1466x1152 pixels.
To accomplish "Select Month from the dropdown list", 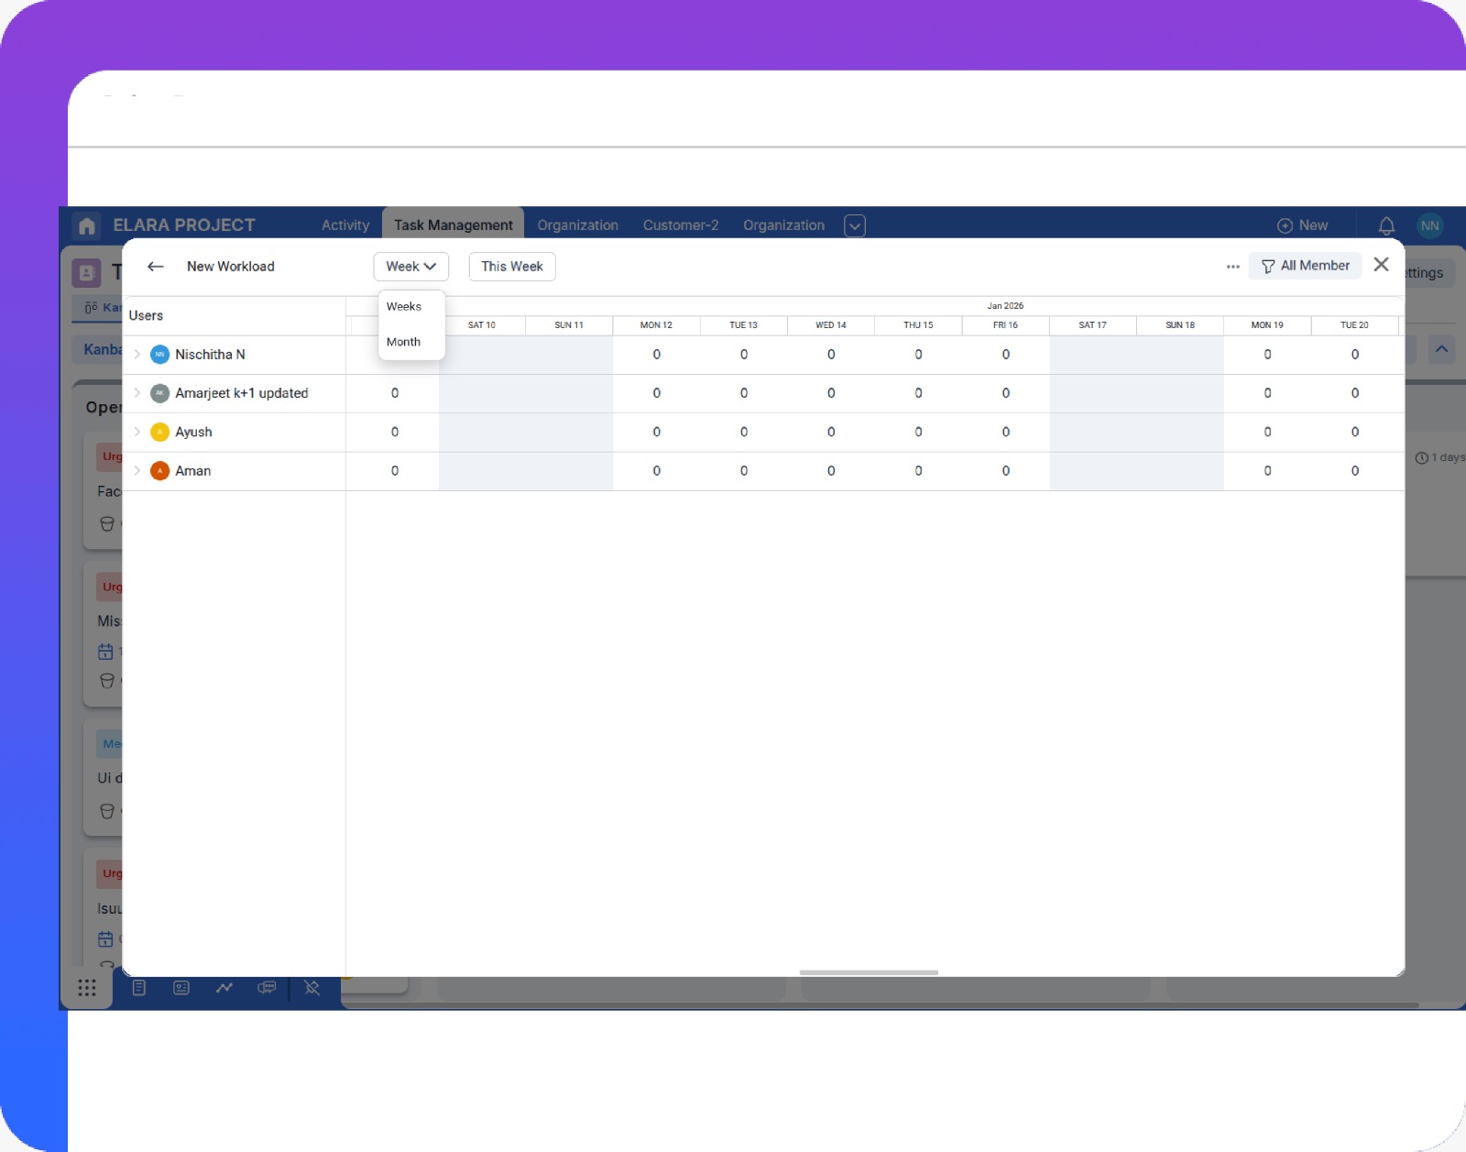I will [404, 342].
